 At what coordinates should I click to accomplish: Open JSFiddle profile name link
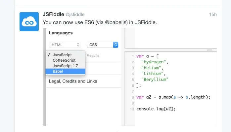coord(53,15)
